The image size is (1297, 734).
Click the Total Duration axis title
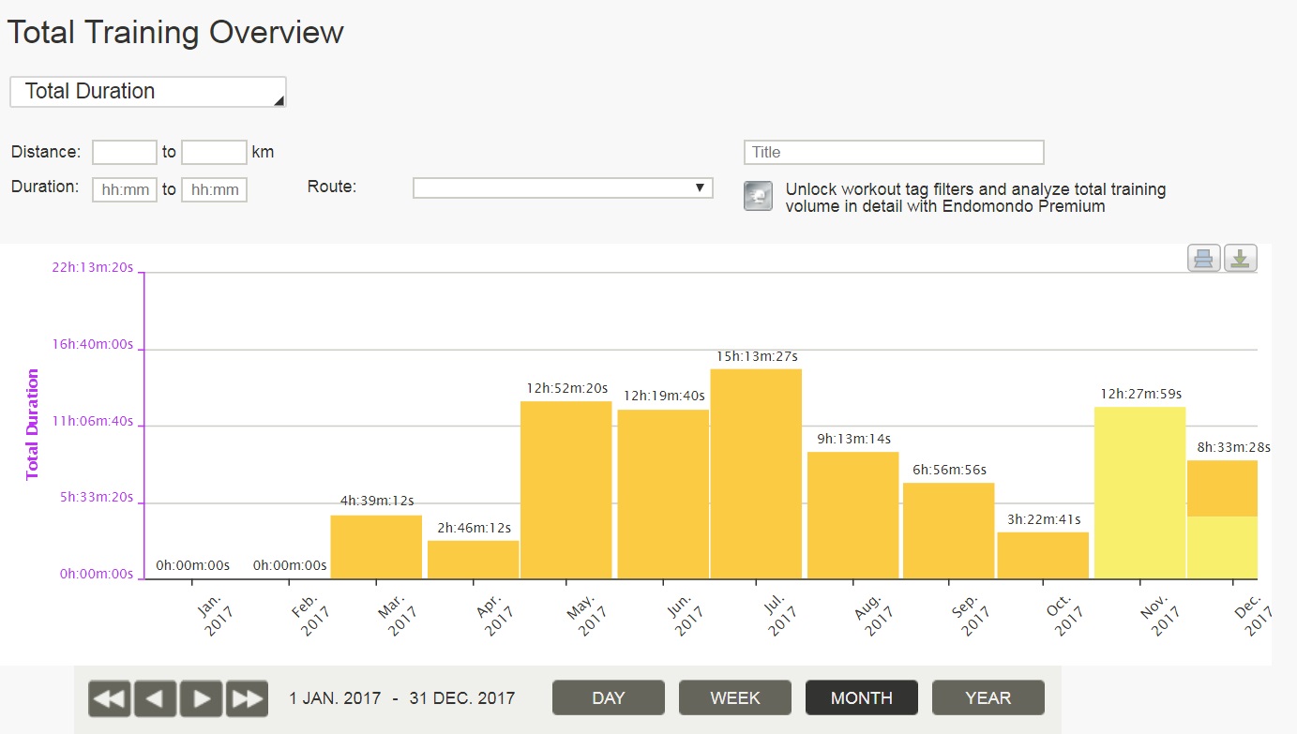pyautogui.click(x=33, y=425)
